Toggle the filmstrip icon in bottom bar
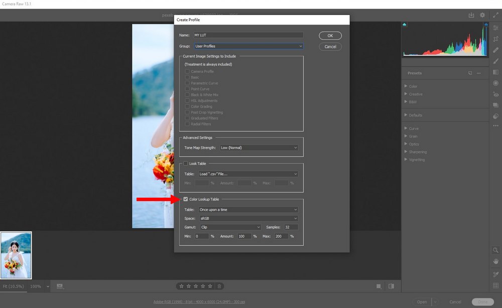502x308 pixels. click(x=60, y=286)
